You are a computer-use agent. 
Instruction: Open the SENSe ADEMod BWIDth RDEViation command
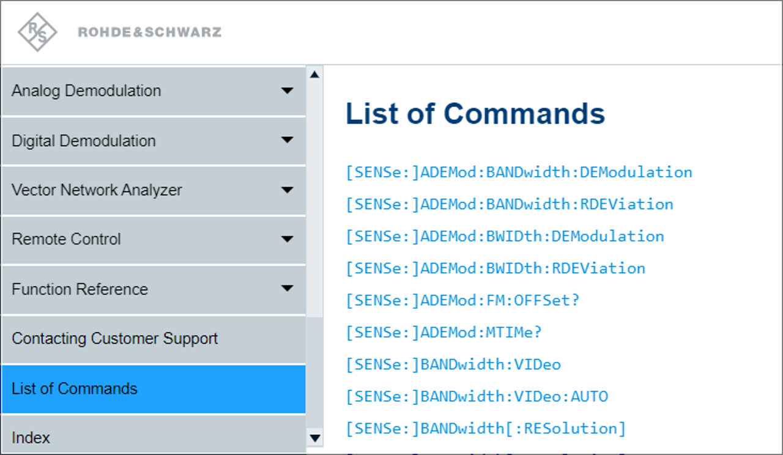pyautogui.click(x=495, y=268)
